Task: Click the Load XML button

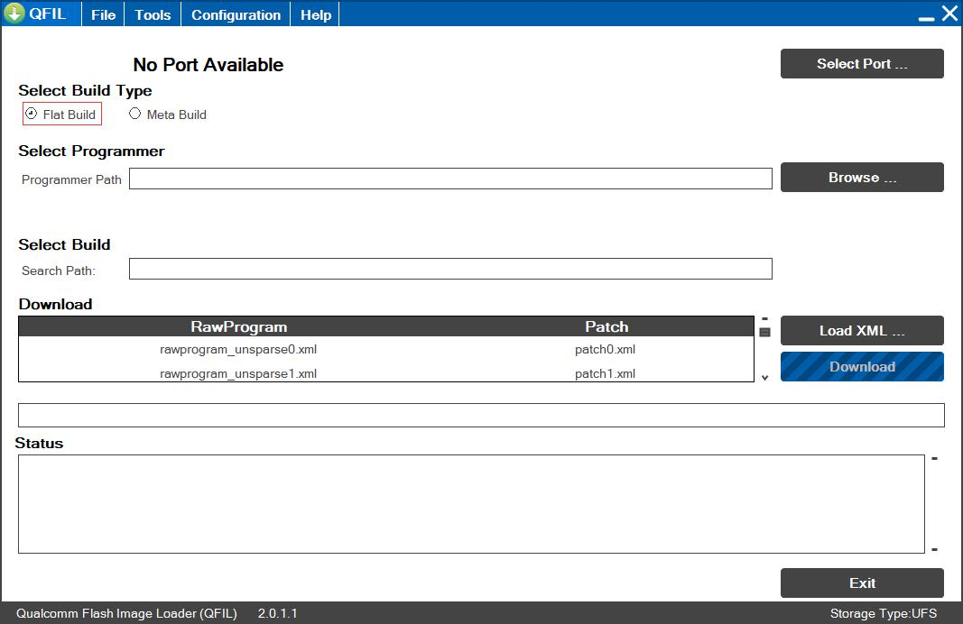Action: coord(862,331)
